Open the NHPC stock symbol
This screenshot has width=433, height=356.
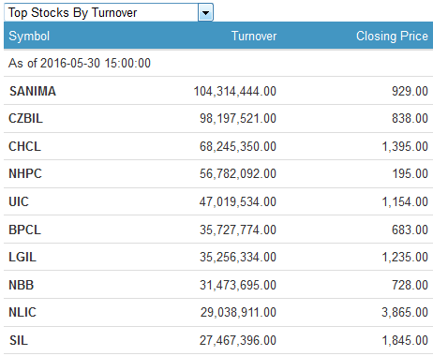tap(25, 173)
